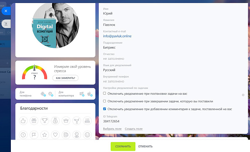Download the Windows desktop app
The image size is (250, 152).
(x=82, y=94)
